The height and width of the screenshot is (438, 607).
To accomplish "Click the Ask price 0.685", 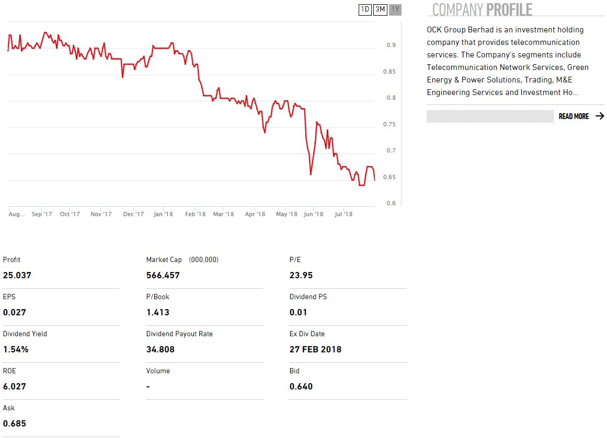I will (15, 423).
